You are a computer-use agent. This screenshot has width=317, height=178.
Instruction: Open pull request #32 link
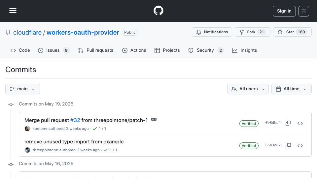pyautogui.click(x=75, y=120)
